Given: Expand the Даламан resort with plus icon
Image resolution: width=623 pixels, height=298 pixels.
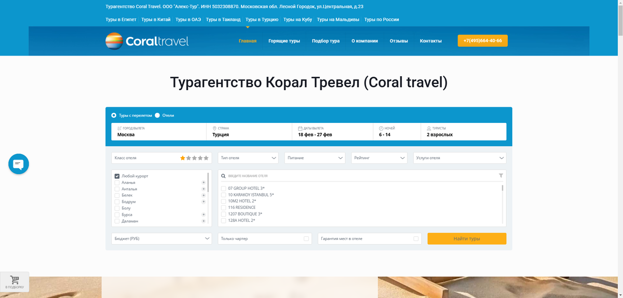Looking at the screenshot, I should click(204, 221).
